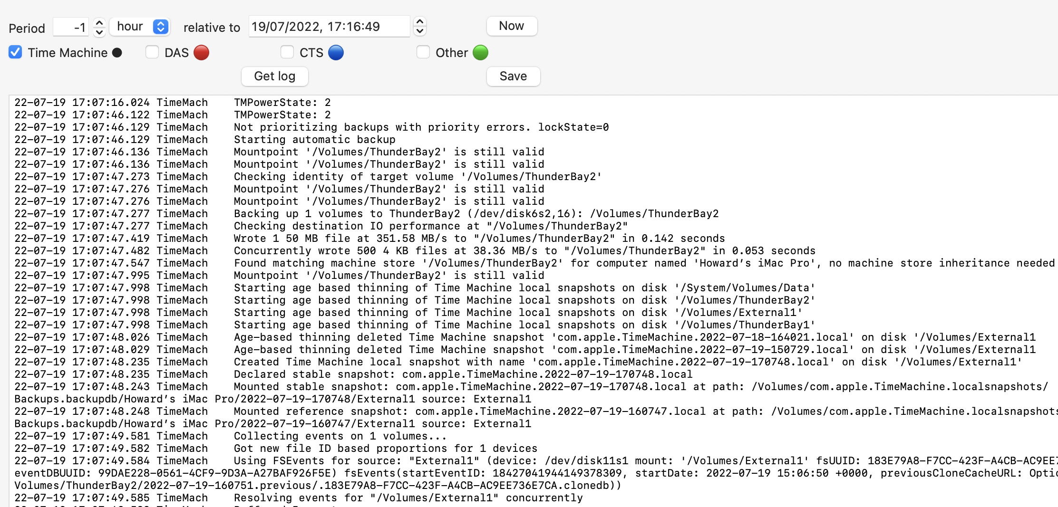
Task: Click the relative to date-time field
Action: [x=328, y=27]
